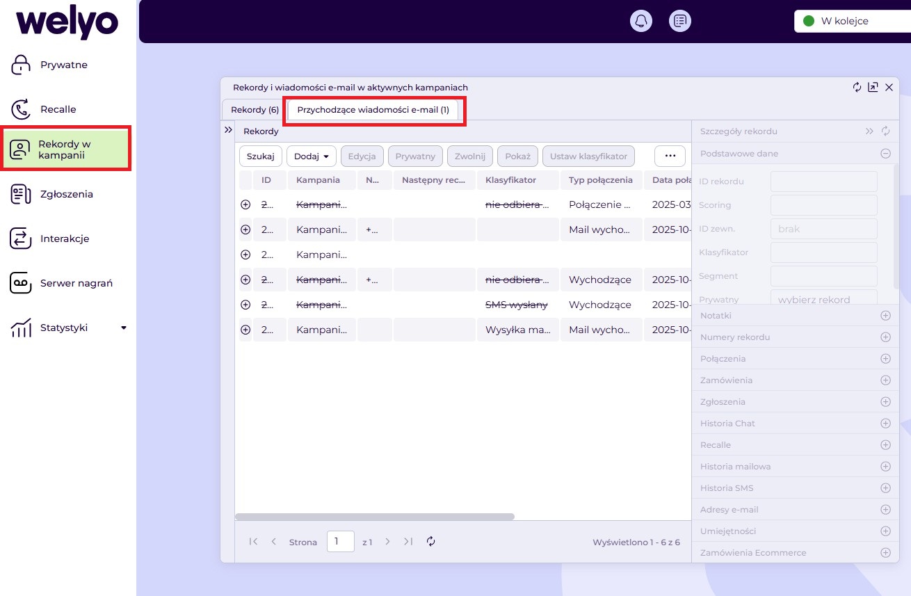
Task: Expand the Adresy e-mail section
Action: pos(885,510)
